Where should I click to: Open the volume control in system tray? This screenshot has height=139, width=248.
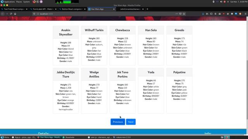click(221, 2)
